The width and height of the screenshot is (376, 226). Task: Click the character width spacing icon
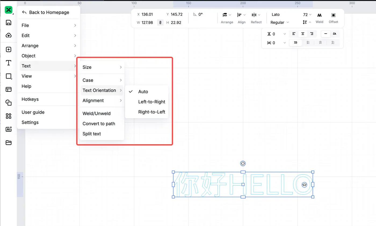point(269,43)
